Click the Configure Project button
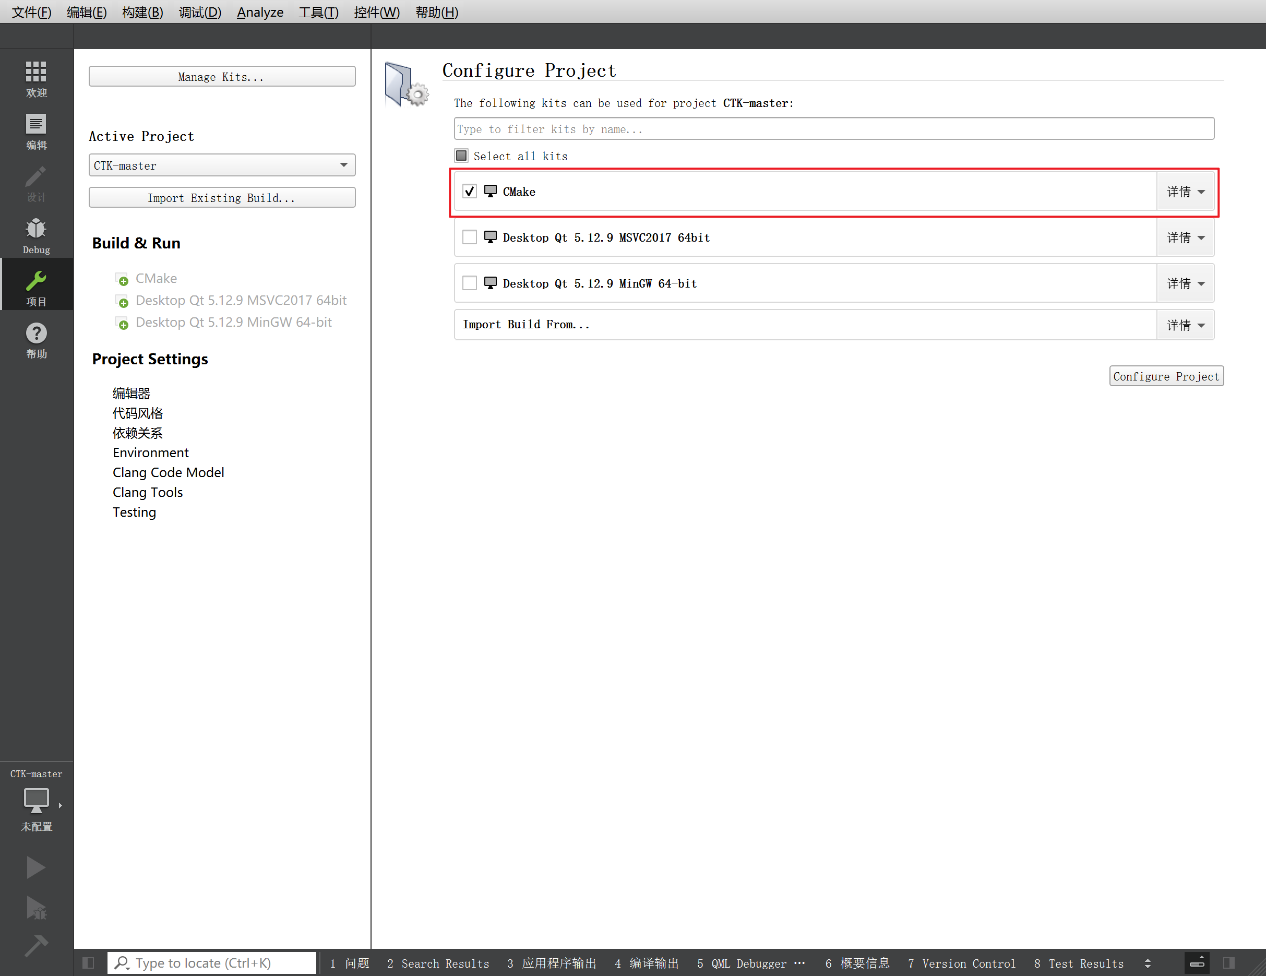The width and height of the screenshot is (1266, 976). click(x=1166, y=376)
